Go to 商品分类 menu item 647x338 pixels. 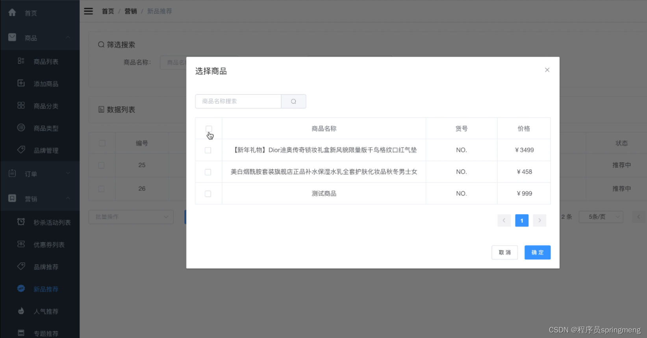(x=46, y=106)
